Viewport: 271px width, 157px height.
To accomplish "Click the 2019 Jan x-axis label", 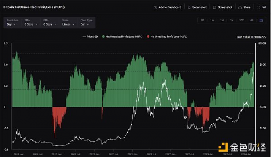I will pos(57,154).
